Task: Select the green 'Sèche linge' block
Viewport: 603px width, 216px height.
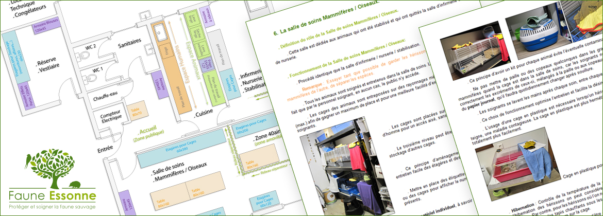Action: (x=195, y=34)
